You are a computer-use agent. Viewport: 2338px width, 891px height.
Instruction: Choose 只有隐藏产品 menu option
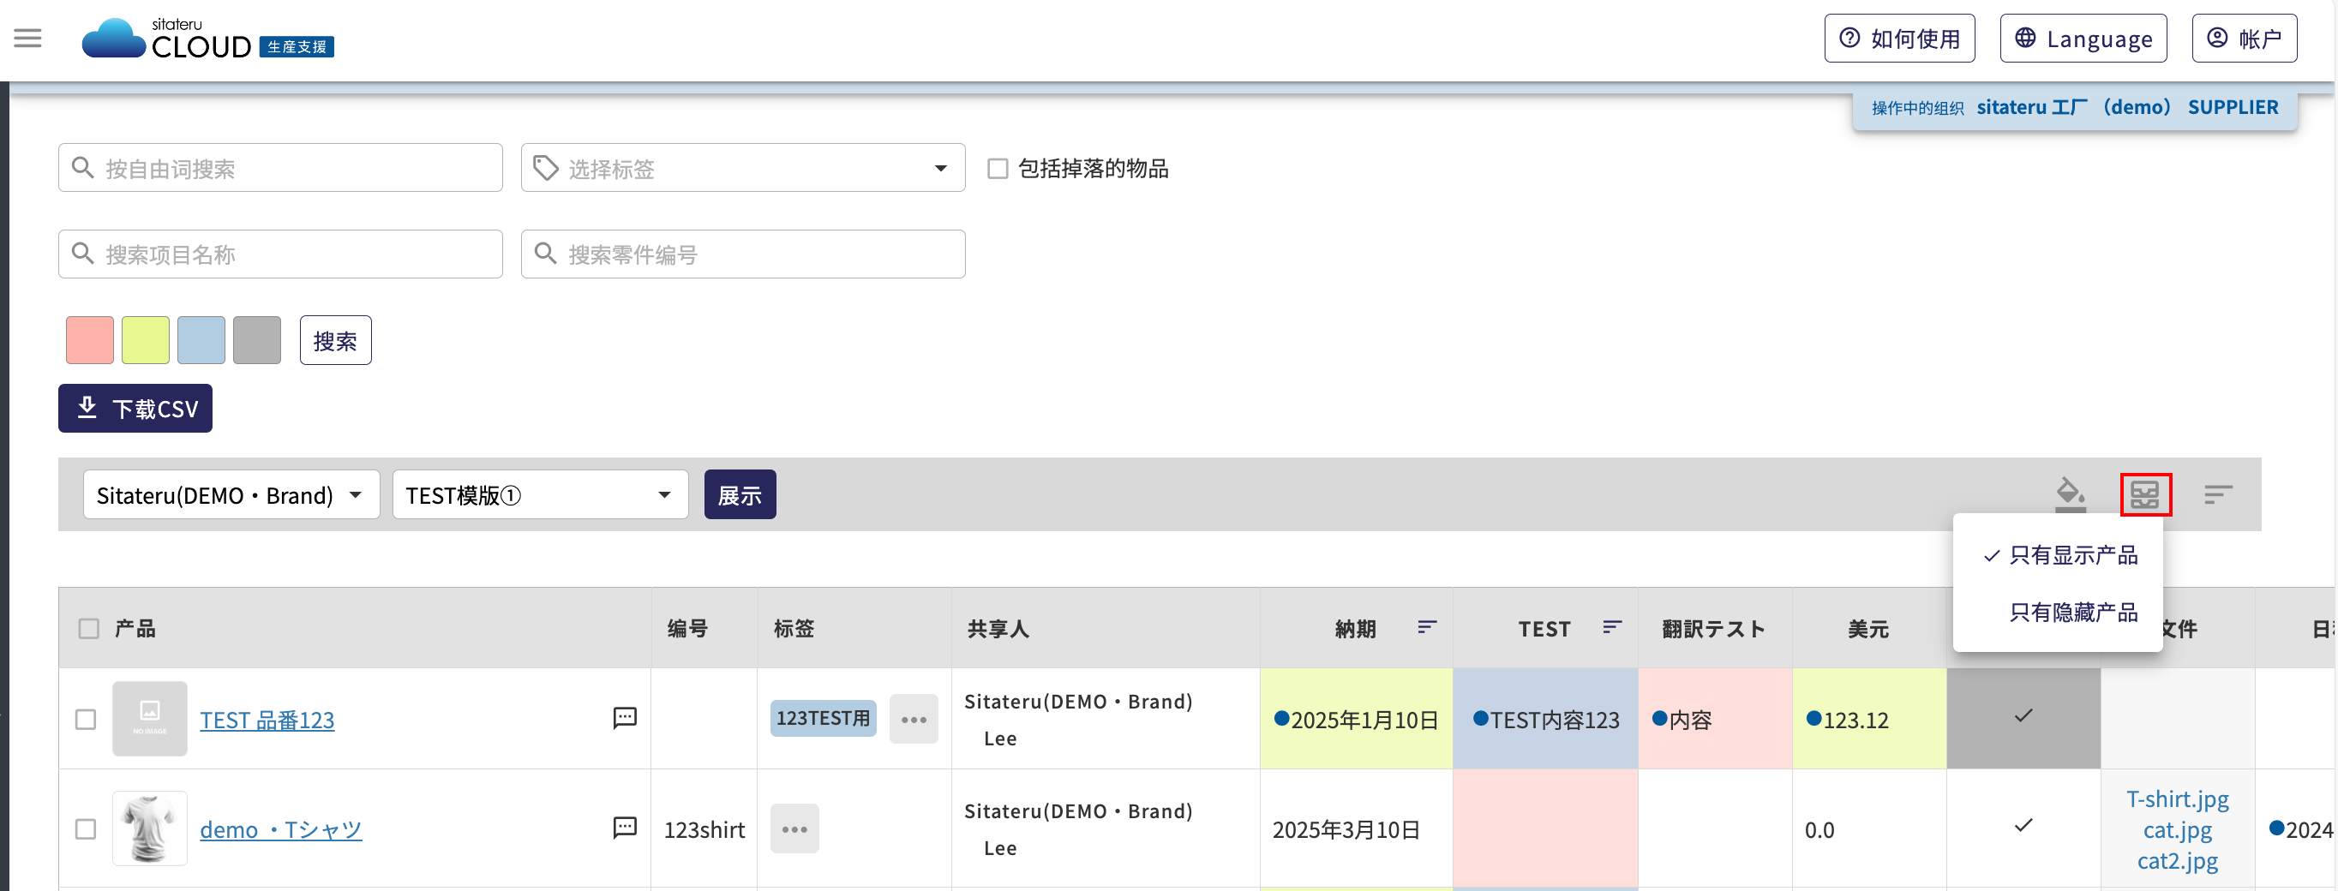[2073, 613]
